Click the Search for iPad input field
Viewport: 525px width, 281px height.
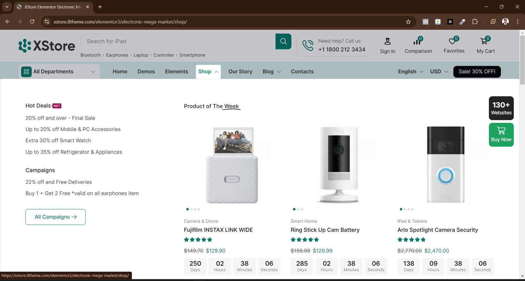click(x=178, y=41)
